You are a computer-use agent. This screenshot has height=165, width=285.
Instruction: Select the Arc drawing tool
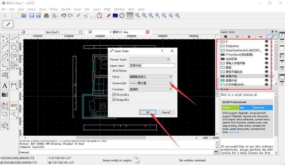[x=5, y=48]
